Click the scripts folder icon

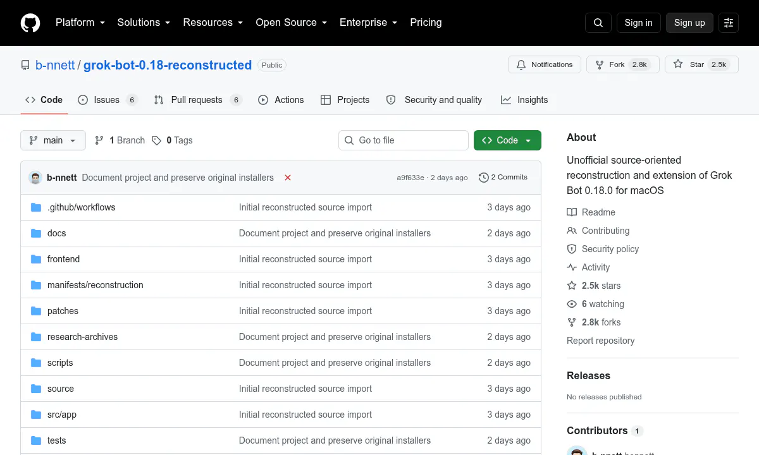click(36, 363)
